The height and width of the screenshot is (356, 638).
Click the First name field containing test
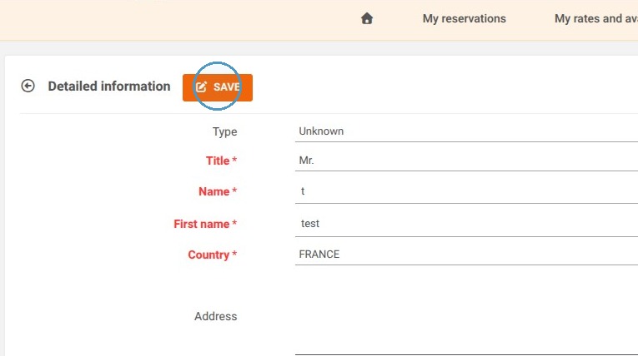coord(466,224)
